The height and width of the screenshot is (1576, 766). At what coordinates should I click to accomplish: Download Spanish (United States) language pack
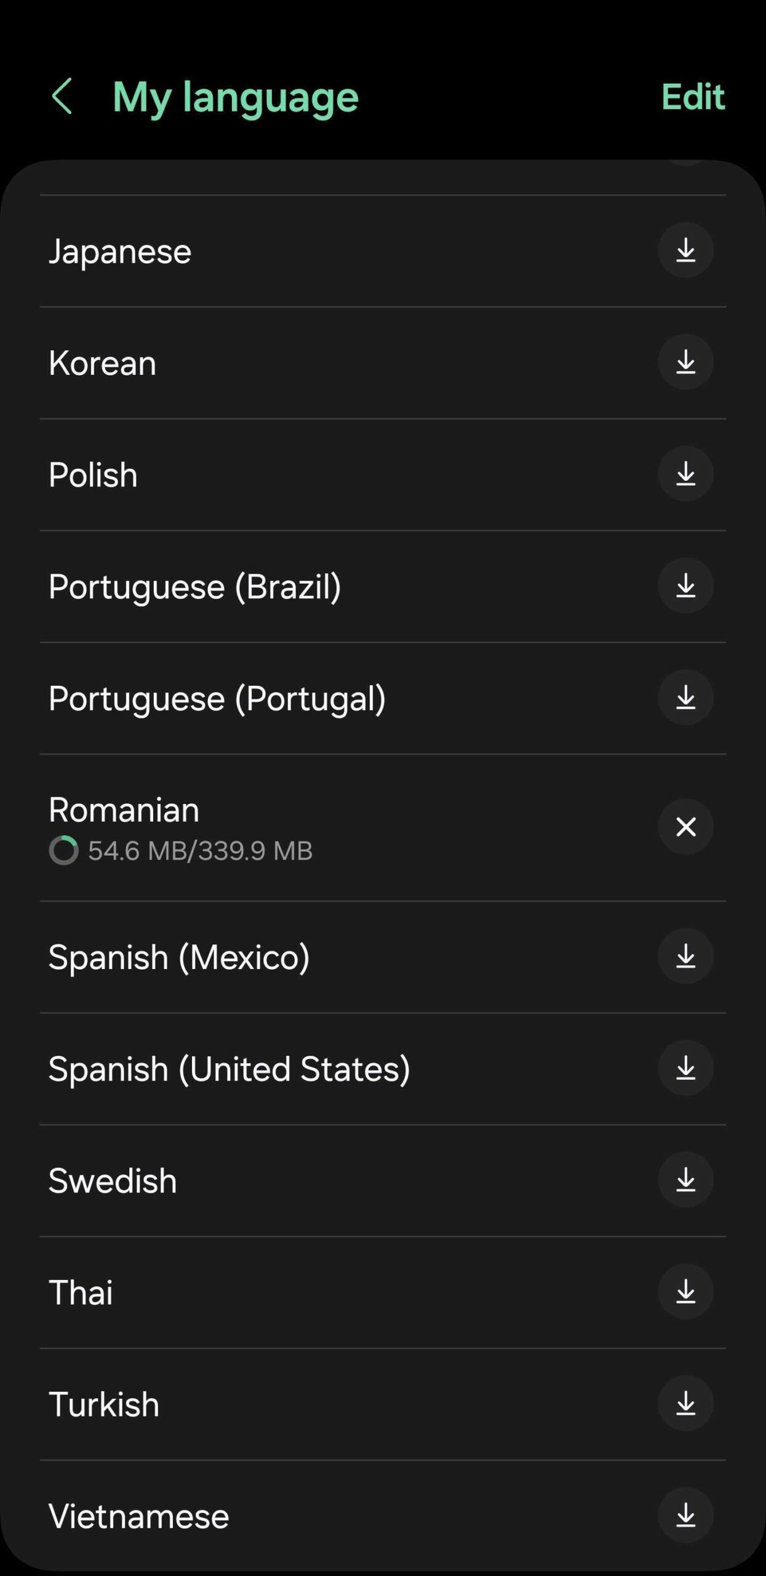(685, 1068)
